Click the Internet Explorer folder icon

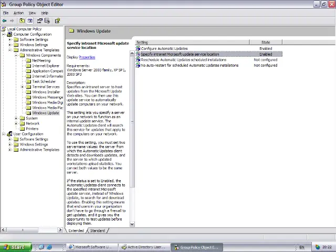pyautogui.click(x=28, y=66)
